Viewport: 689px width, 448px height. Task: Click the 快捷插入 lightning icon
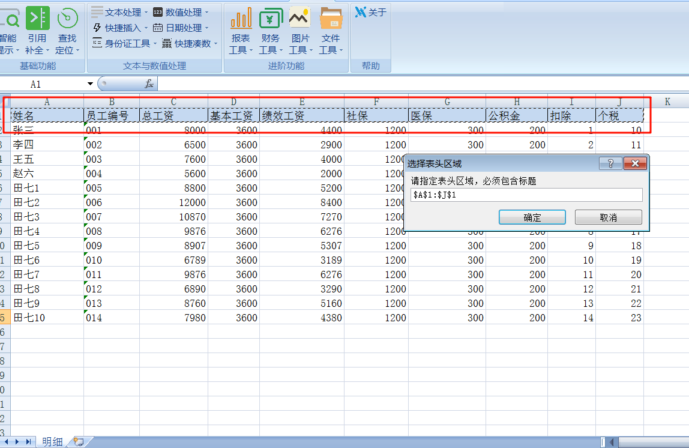(97, 28)
